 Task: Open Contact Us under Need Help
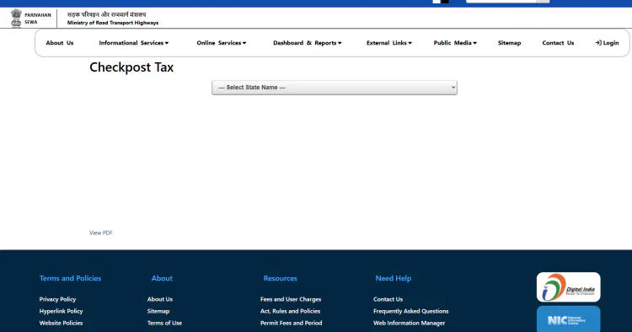pos(388,299)
